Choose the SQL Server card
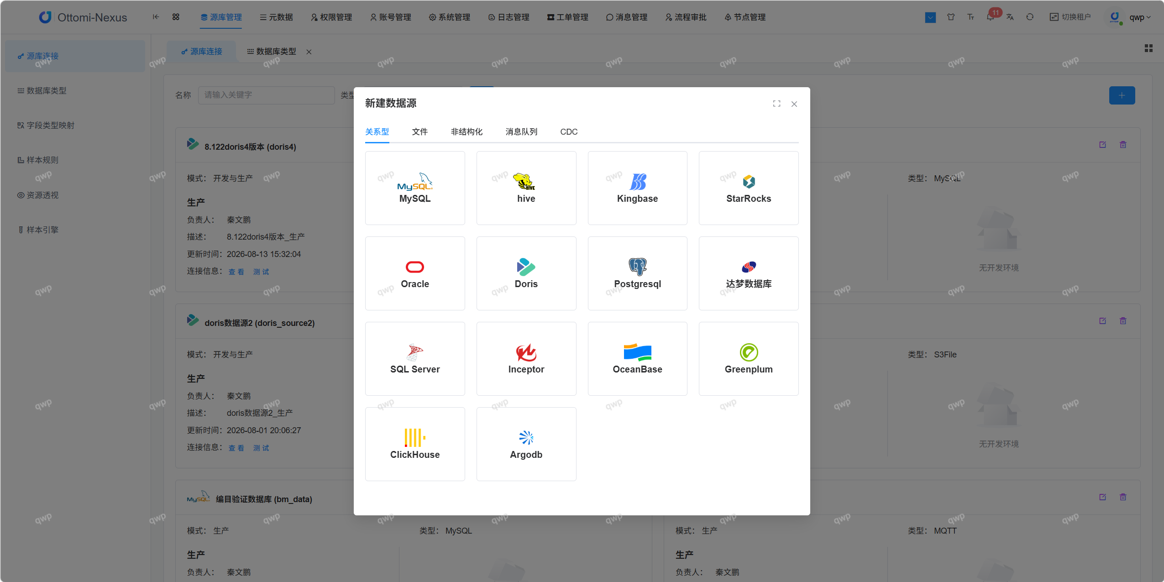This screenshot has width=1164, height=582. (415, 359)
